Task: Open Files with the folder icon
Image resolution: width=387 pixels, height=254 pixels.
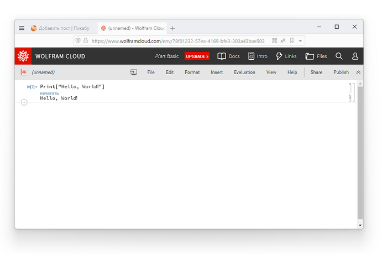Action: pyautogui.click(x=316, y=56)
